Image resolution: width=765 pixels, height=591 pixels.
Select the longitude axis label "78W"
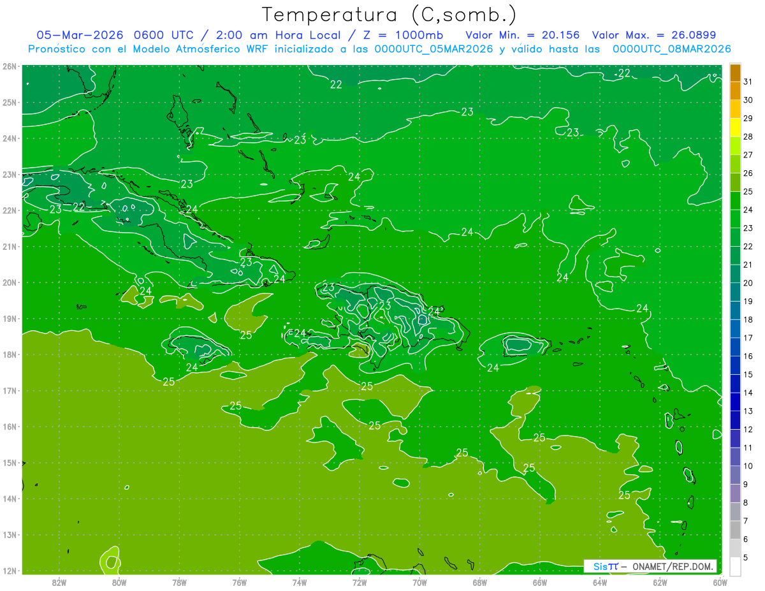179,581
